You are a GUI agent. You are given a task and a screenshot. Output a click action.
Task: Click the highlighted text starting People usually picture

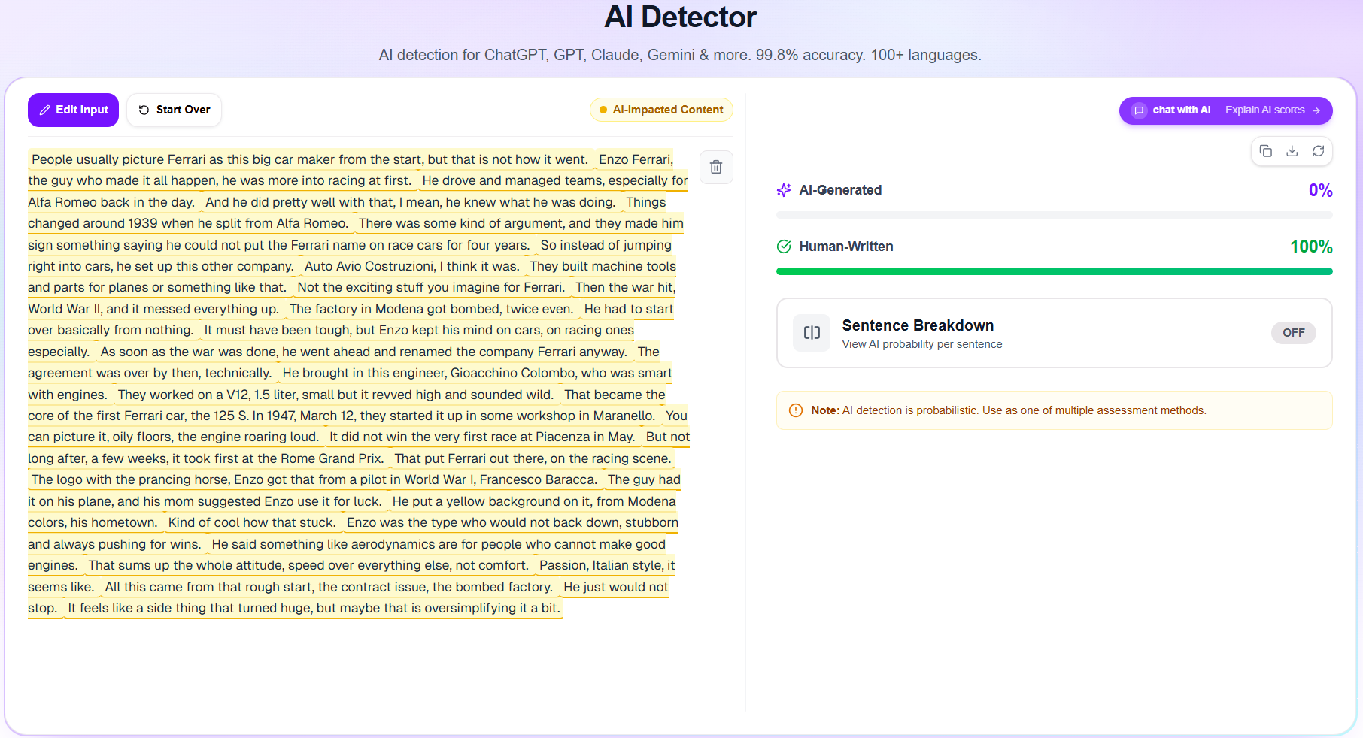(x=310, y=159)
